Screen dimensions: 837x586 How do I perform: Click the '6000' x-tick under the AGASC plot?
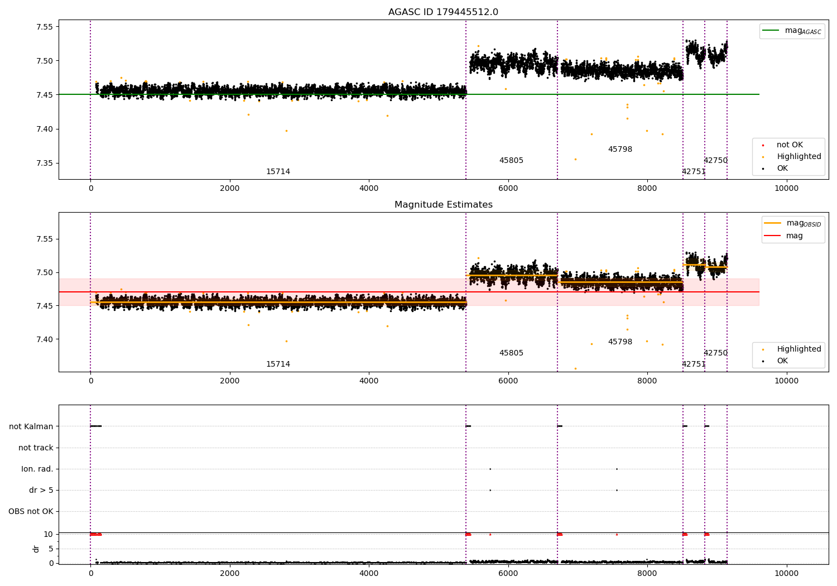508,188
